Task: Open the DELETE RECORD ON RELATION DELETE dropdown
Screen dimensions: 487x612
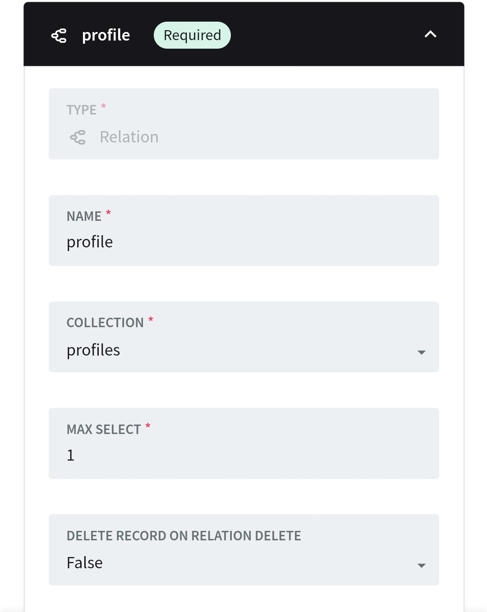Action: pos(243,563)
